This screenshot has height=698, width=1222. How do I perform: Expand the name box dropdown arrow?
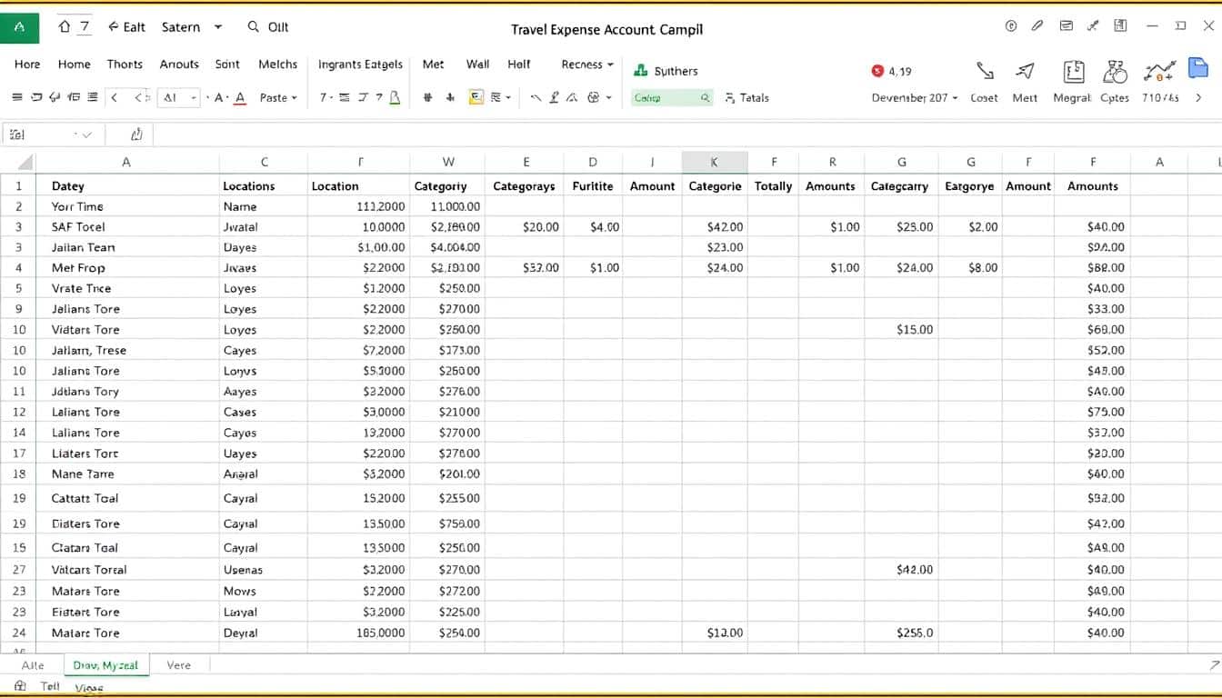point(87,135)
